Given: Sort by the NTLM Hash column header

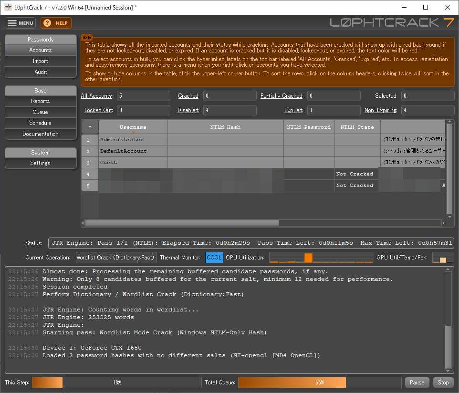Looking at the screenshot, I should (225, 127).
